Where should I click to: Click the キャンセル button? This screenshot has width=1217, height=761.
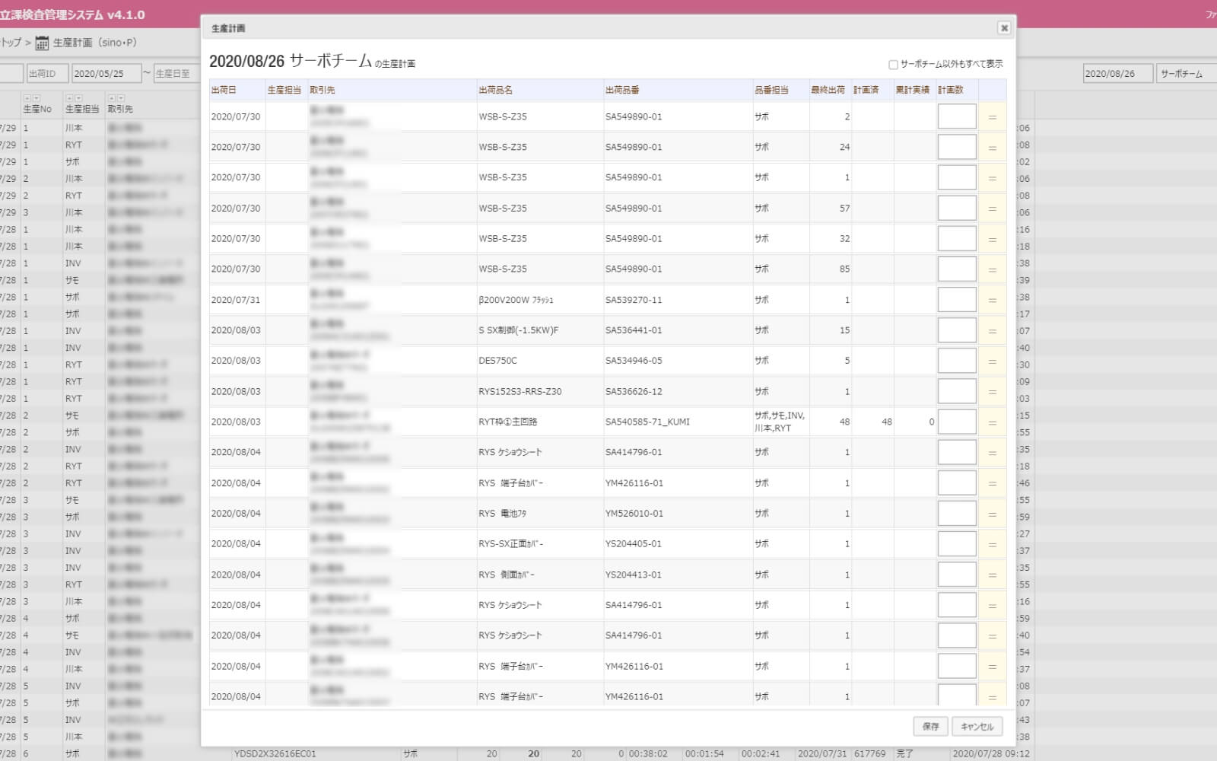(x=977, y=727)
